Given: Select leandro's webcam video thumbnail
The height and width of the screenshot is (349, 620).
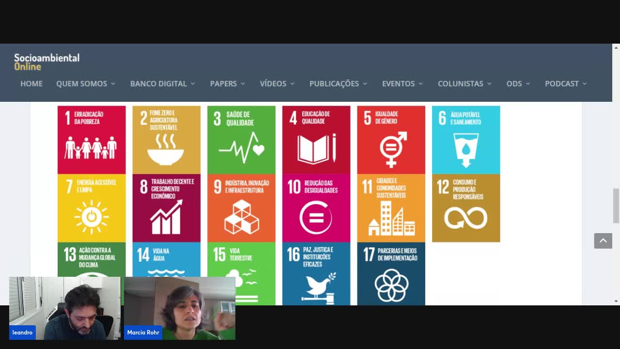Looking at the screenshot, I should point(65,308).
